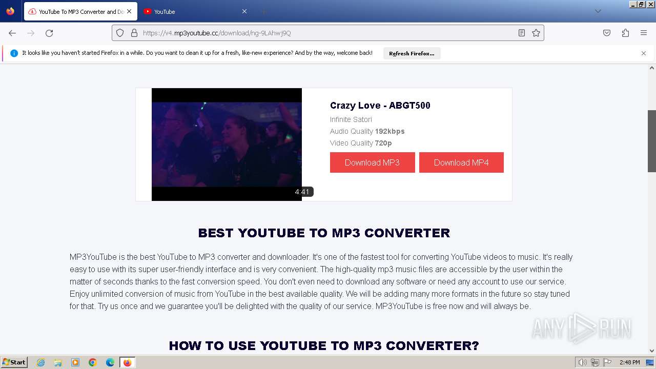Click the info icon in notification bar
Viewport: 656px width, 369px height.
click(x=14, y=53)
